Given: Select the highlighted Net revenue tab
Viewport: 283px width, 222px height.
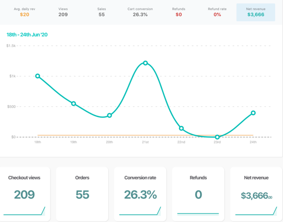Looking at the screenshot, I should click(256, 12).
